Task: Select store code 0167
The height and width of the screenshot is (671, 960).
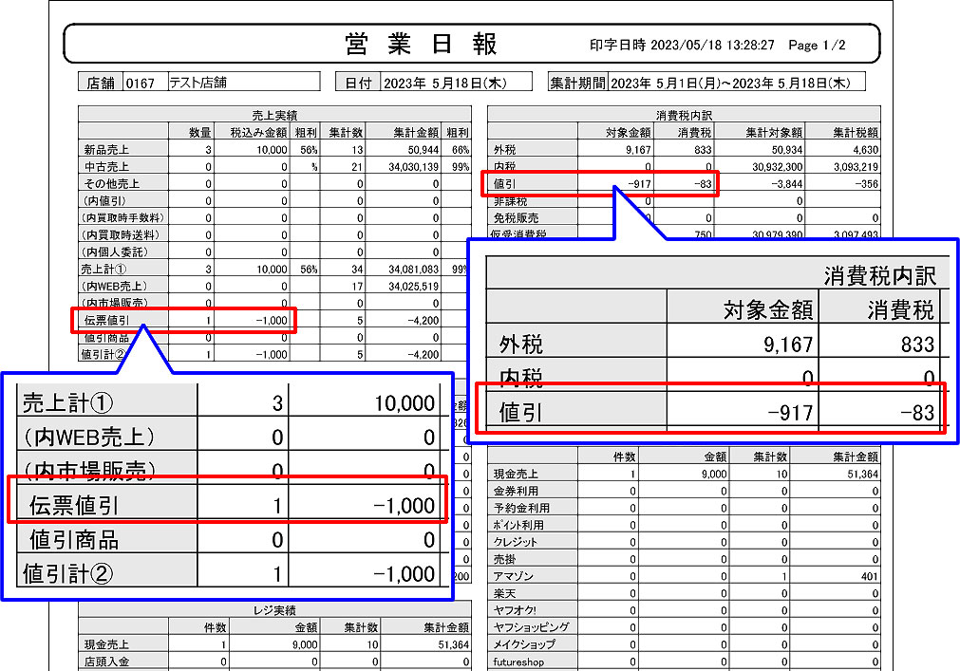Action: click(141, 84)
